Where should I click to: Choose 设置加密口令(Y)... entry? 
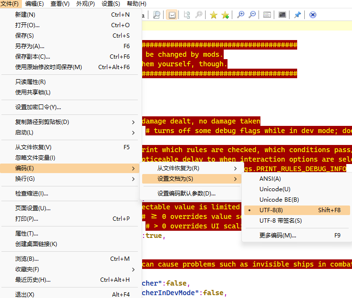pos(70,107)
